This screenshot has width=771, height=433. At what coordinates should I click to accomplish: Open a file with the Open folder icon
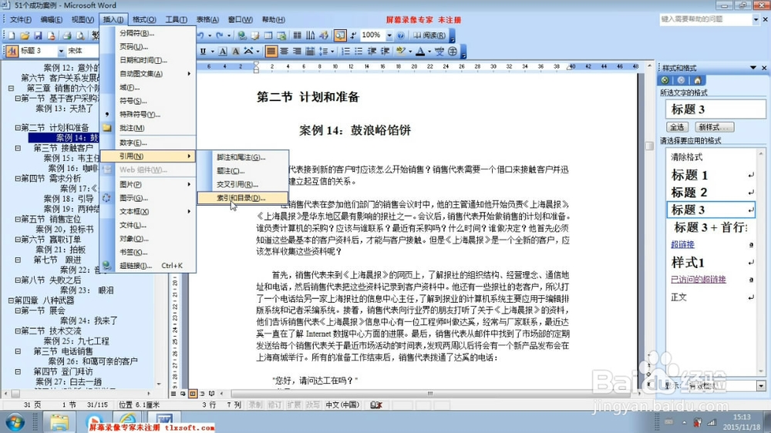pos(25,35)
